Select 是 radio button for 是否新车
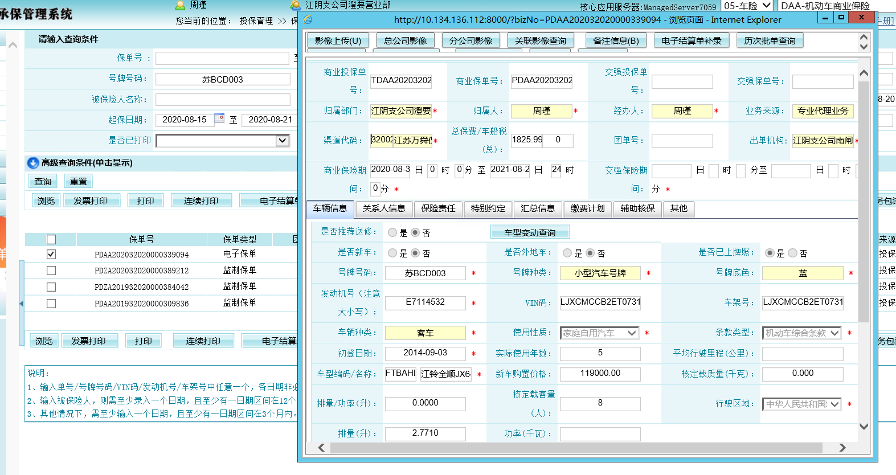This screenshot has width=896, height=475. point(392,253)
